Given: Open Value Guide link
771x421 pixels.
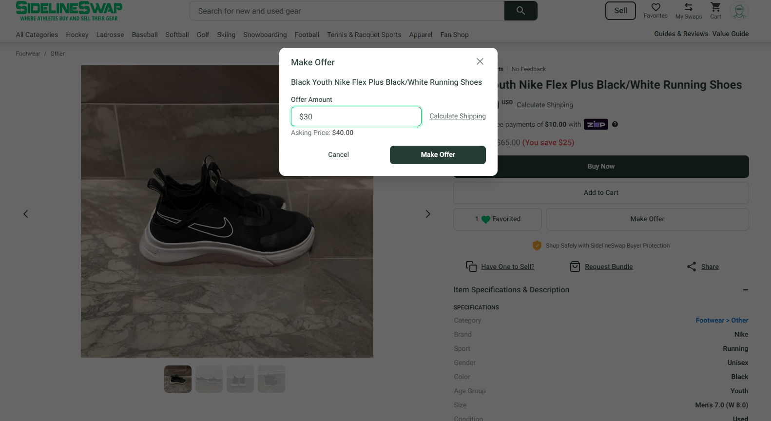Looking at the screenshot, I should point(731,34).
